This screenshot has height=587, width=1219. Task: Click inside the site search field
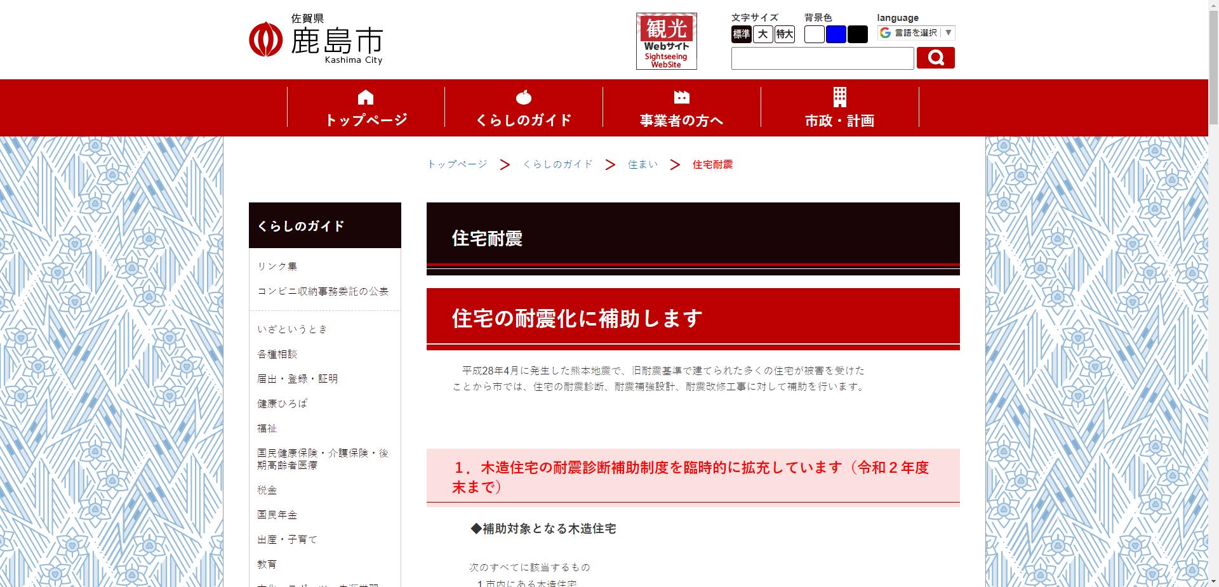(822, 58)
